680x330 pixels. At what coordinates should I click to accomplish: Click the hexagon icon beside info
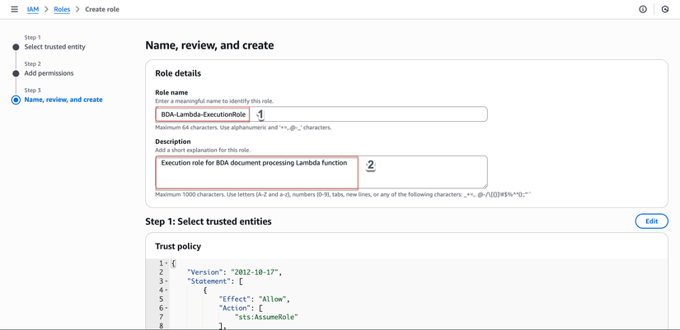(x=665, y=9)
